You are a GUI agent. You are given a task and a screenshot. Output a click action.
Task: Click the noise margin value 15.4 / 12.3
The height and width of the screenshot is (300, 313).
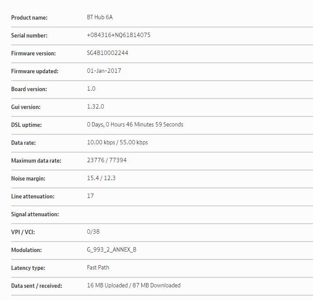pos(101,178)
